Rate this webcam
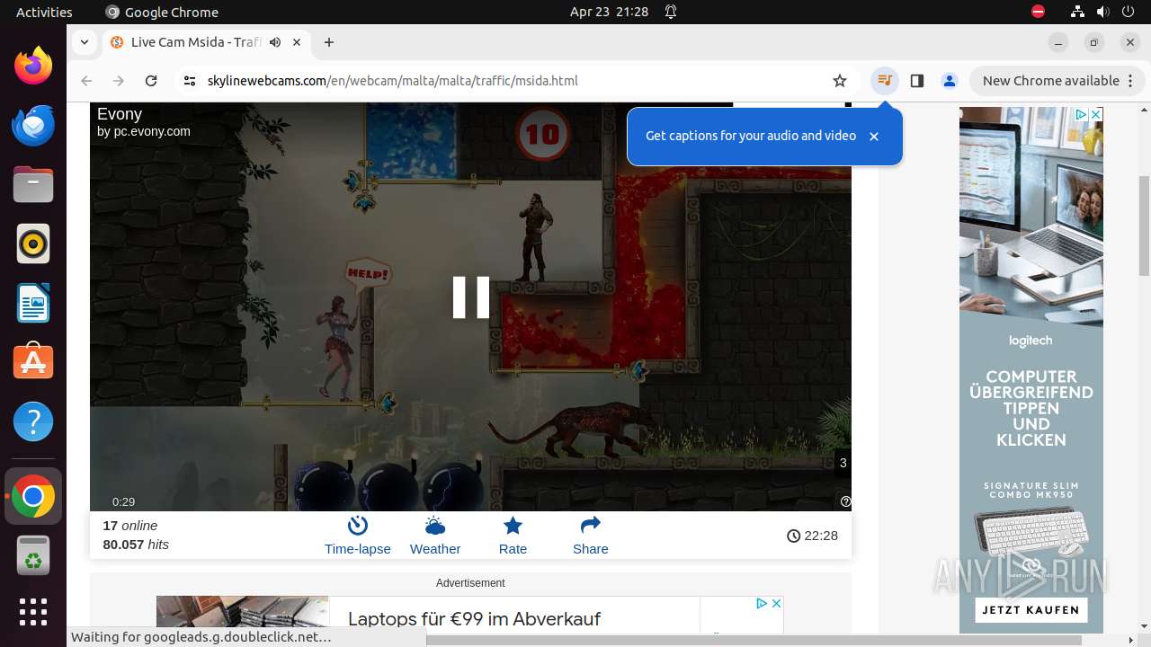Image resolution: width=1151 pixels, height=647 pixels. (513, 536)
